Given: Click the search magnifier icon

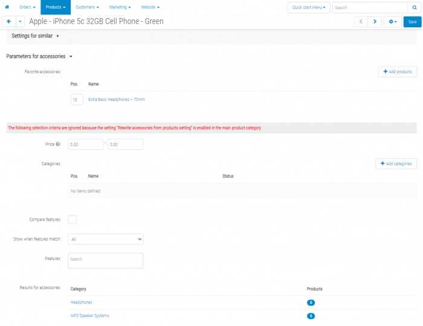Looking at the screenshot, I should (415, 8).
